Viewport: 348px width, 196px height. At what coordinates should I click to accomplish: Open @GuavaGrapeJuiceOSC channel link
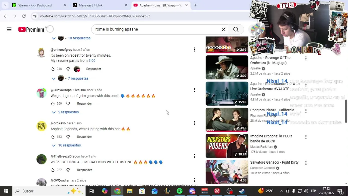pos(68,90)
